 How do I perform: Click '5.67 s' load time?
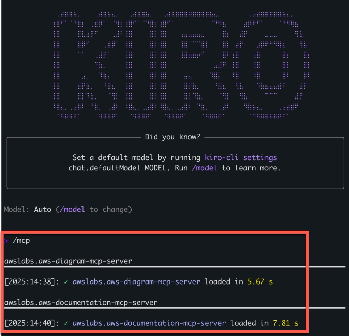260,282
